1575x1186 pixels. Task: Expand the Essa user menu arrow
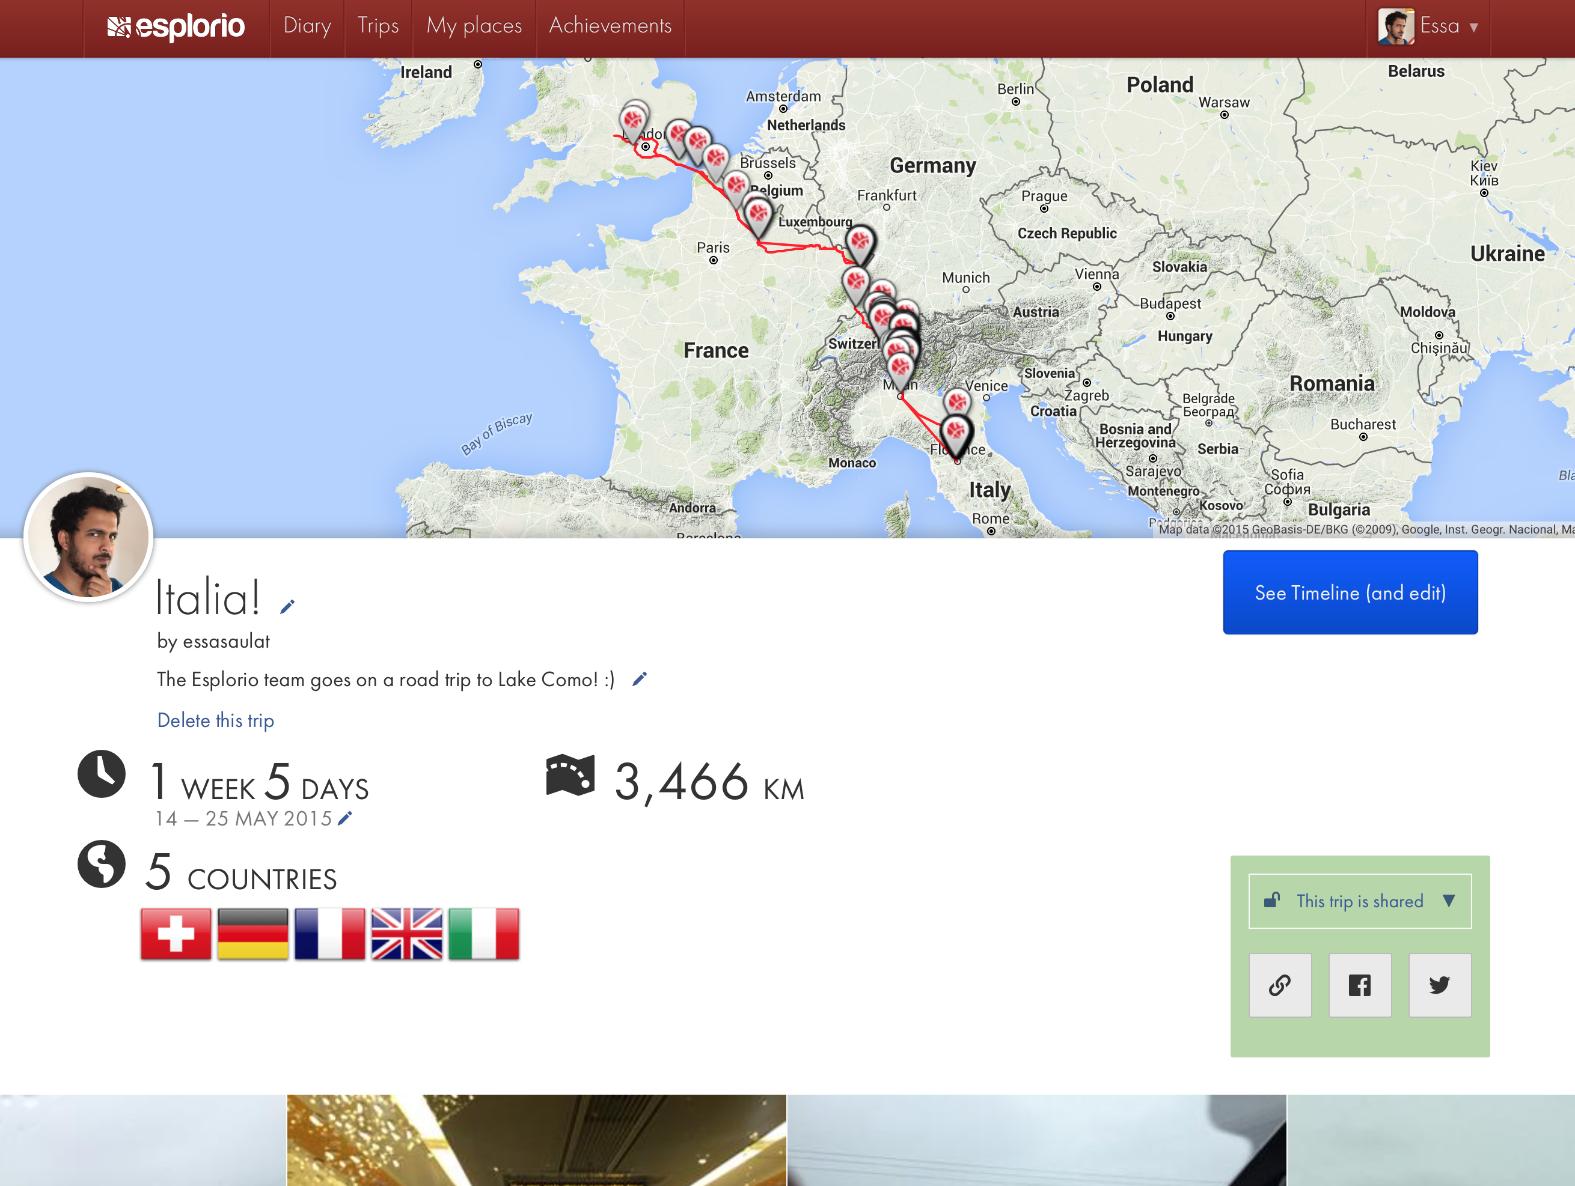(x=1474, y=27)
